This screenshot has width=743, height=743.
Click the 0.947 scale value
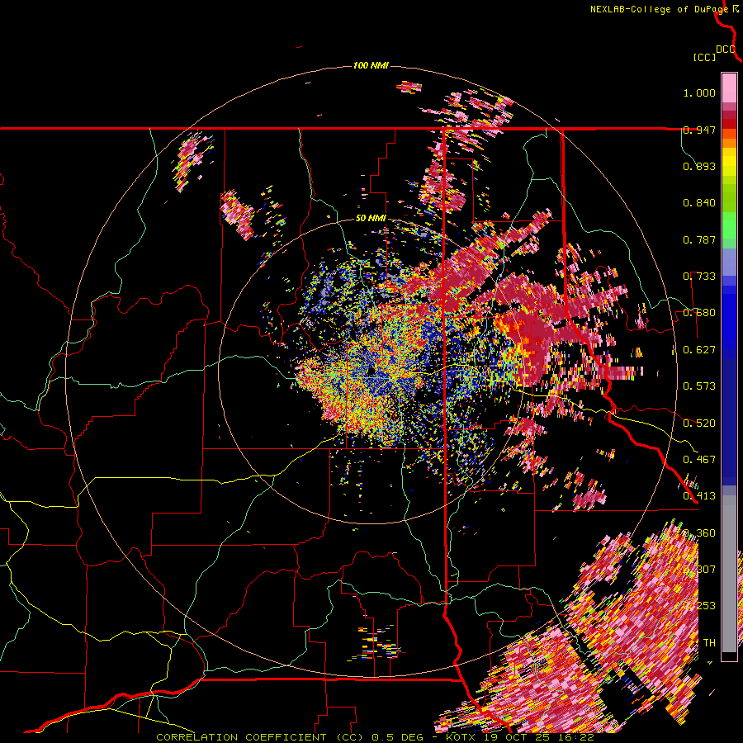click(x=699, y=130)
